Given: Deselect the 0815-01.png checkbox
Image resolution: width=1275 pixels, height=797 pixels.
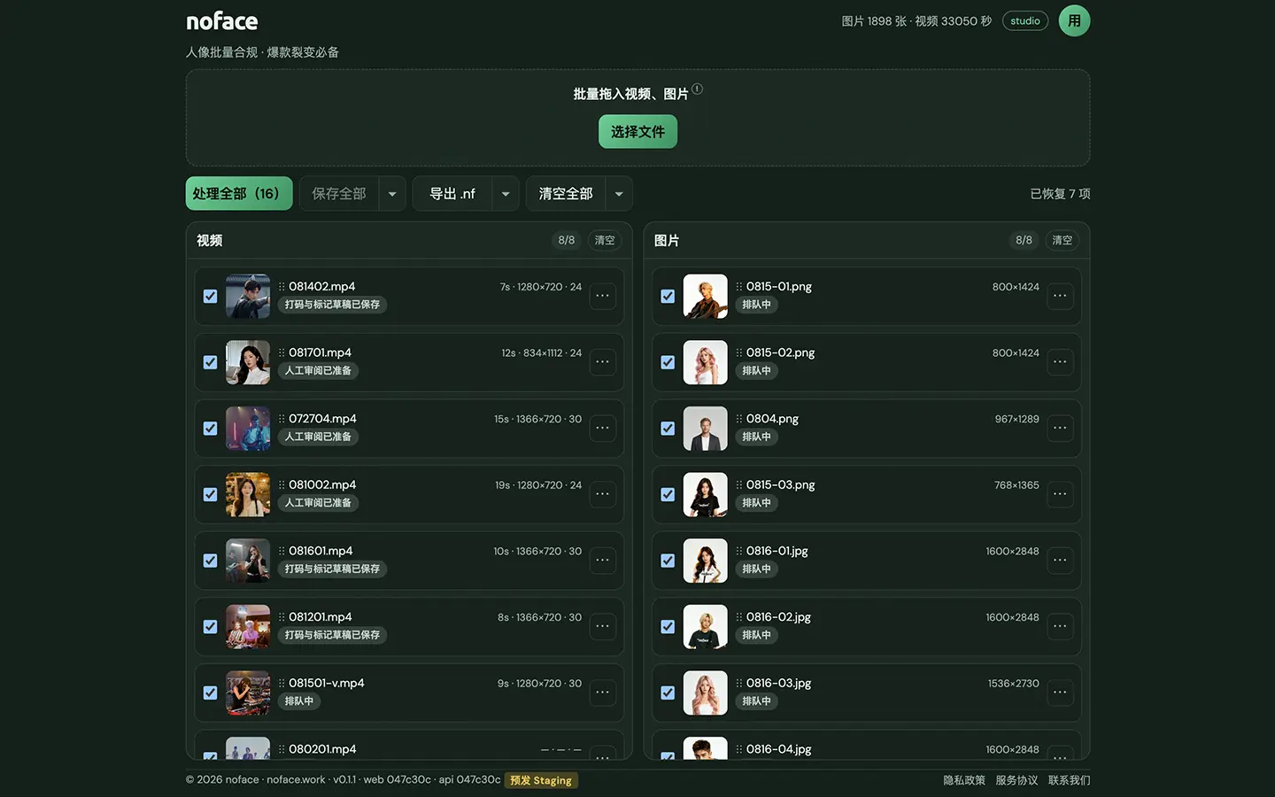Looking at the screenshot, I should click(668, 297).
